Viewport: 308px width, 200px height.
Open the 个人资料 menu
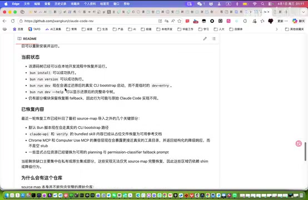click(x=90, y=4)
